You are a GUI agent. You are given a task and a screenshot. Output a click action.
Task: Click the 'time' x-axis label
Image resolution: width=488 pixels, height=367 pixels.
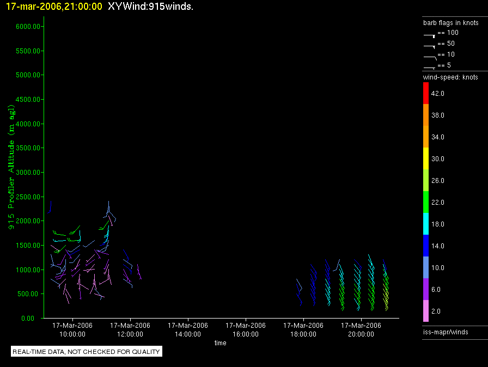[221, 342]
